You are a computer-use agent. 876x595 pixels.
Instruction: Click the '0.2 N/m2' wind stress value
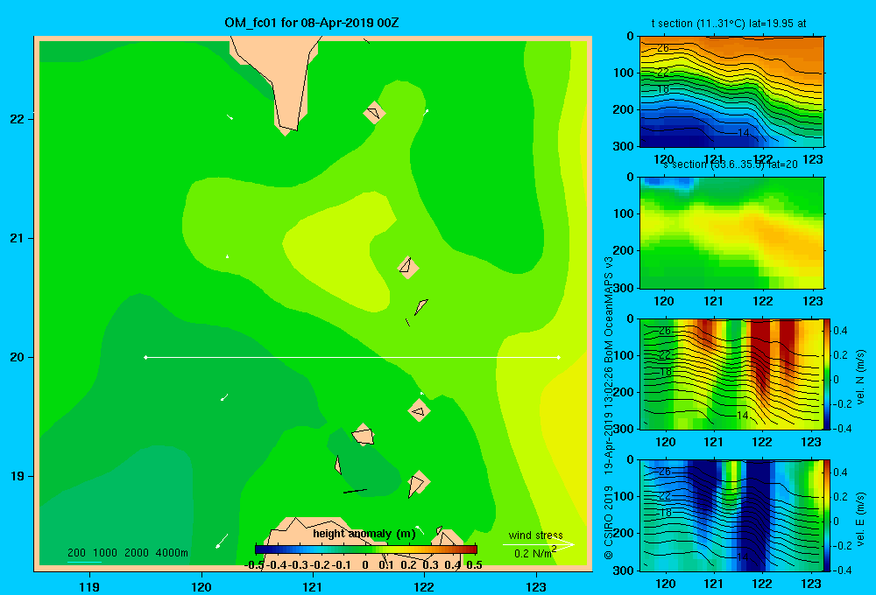(x=535, y=553)
